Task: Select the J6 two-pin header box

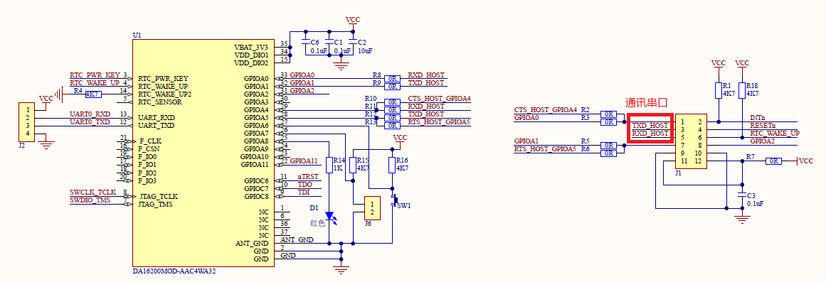Action: [372, 207]
